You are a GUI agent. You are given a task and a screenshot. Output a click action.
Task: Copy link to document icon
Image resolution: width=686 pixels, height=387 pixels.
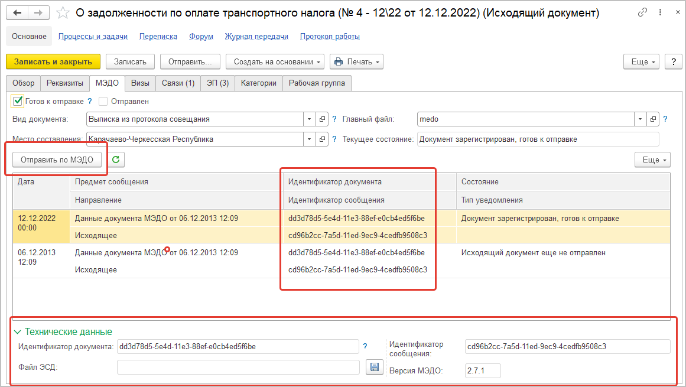tap(642, 13)
